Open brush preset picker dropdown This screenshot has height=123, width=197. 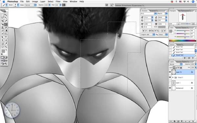18,5
